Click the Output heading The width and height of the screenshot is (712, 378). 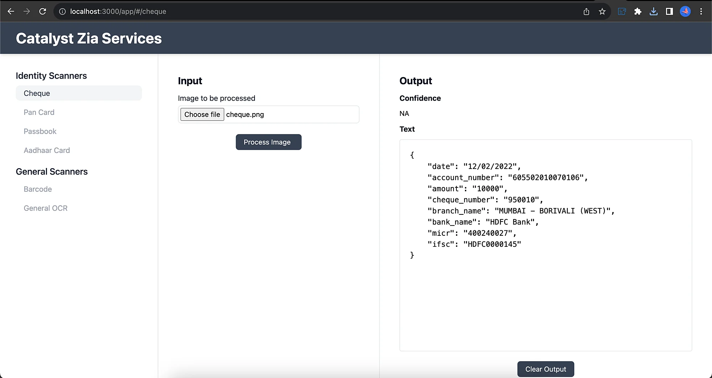point(415,81)
